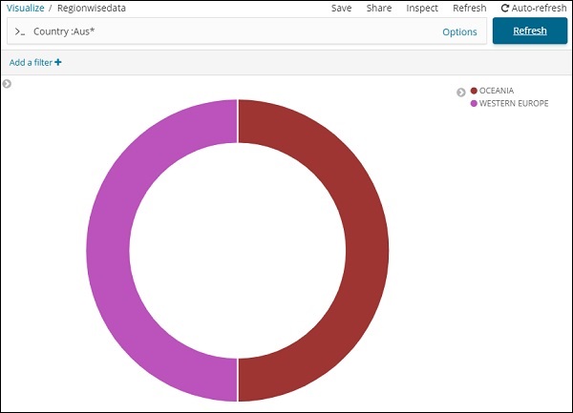Screen dimensions: 573x413
Task: Open the Auto-refresh interval settings
Action: [533, 8]
